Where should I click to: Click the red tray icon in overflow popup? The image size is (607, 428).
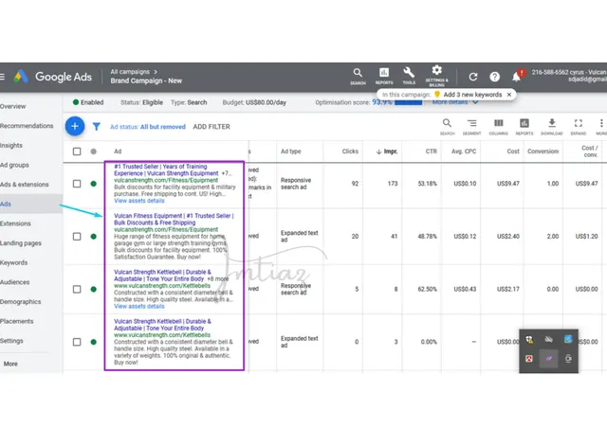(529, 359)
